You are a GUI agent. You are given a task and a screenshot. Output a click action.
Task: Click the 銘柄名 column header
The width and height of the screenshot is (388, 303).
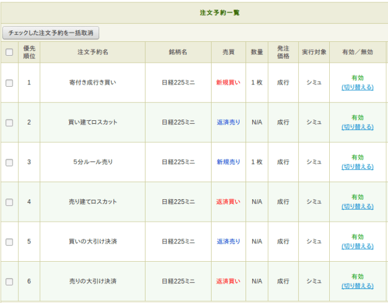point(178,52)
